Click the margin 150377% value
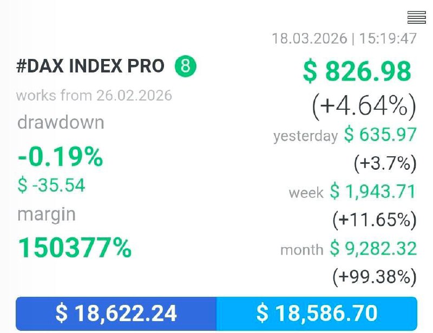433x333 pixels. [x=75, y=247]
